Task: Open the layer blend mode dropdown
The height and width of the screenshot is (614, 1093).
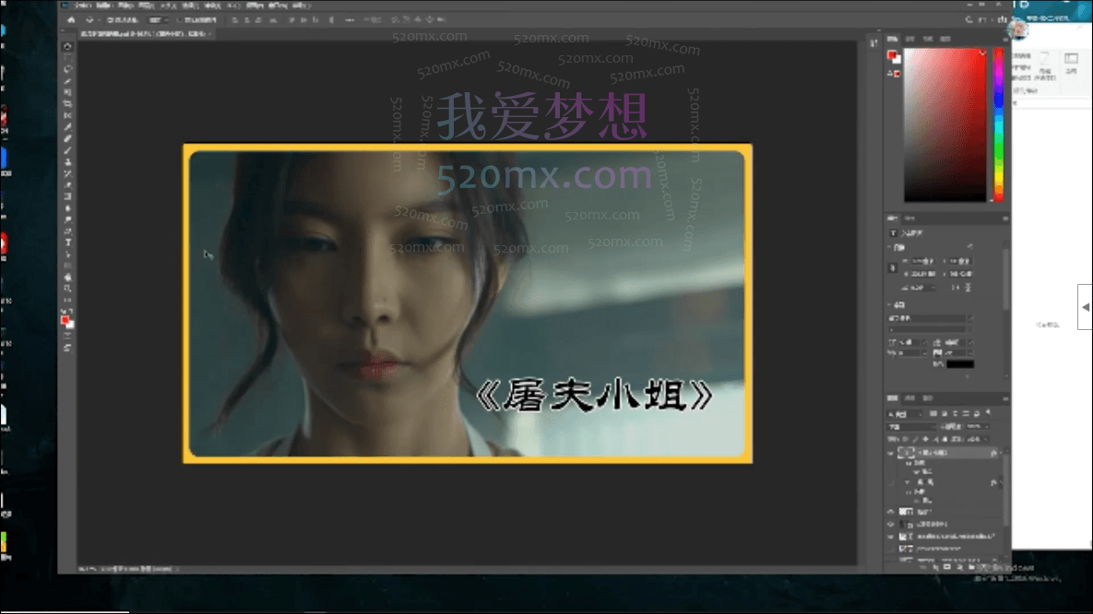Action: coord(911,427)
